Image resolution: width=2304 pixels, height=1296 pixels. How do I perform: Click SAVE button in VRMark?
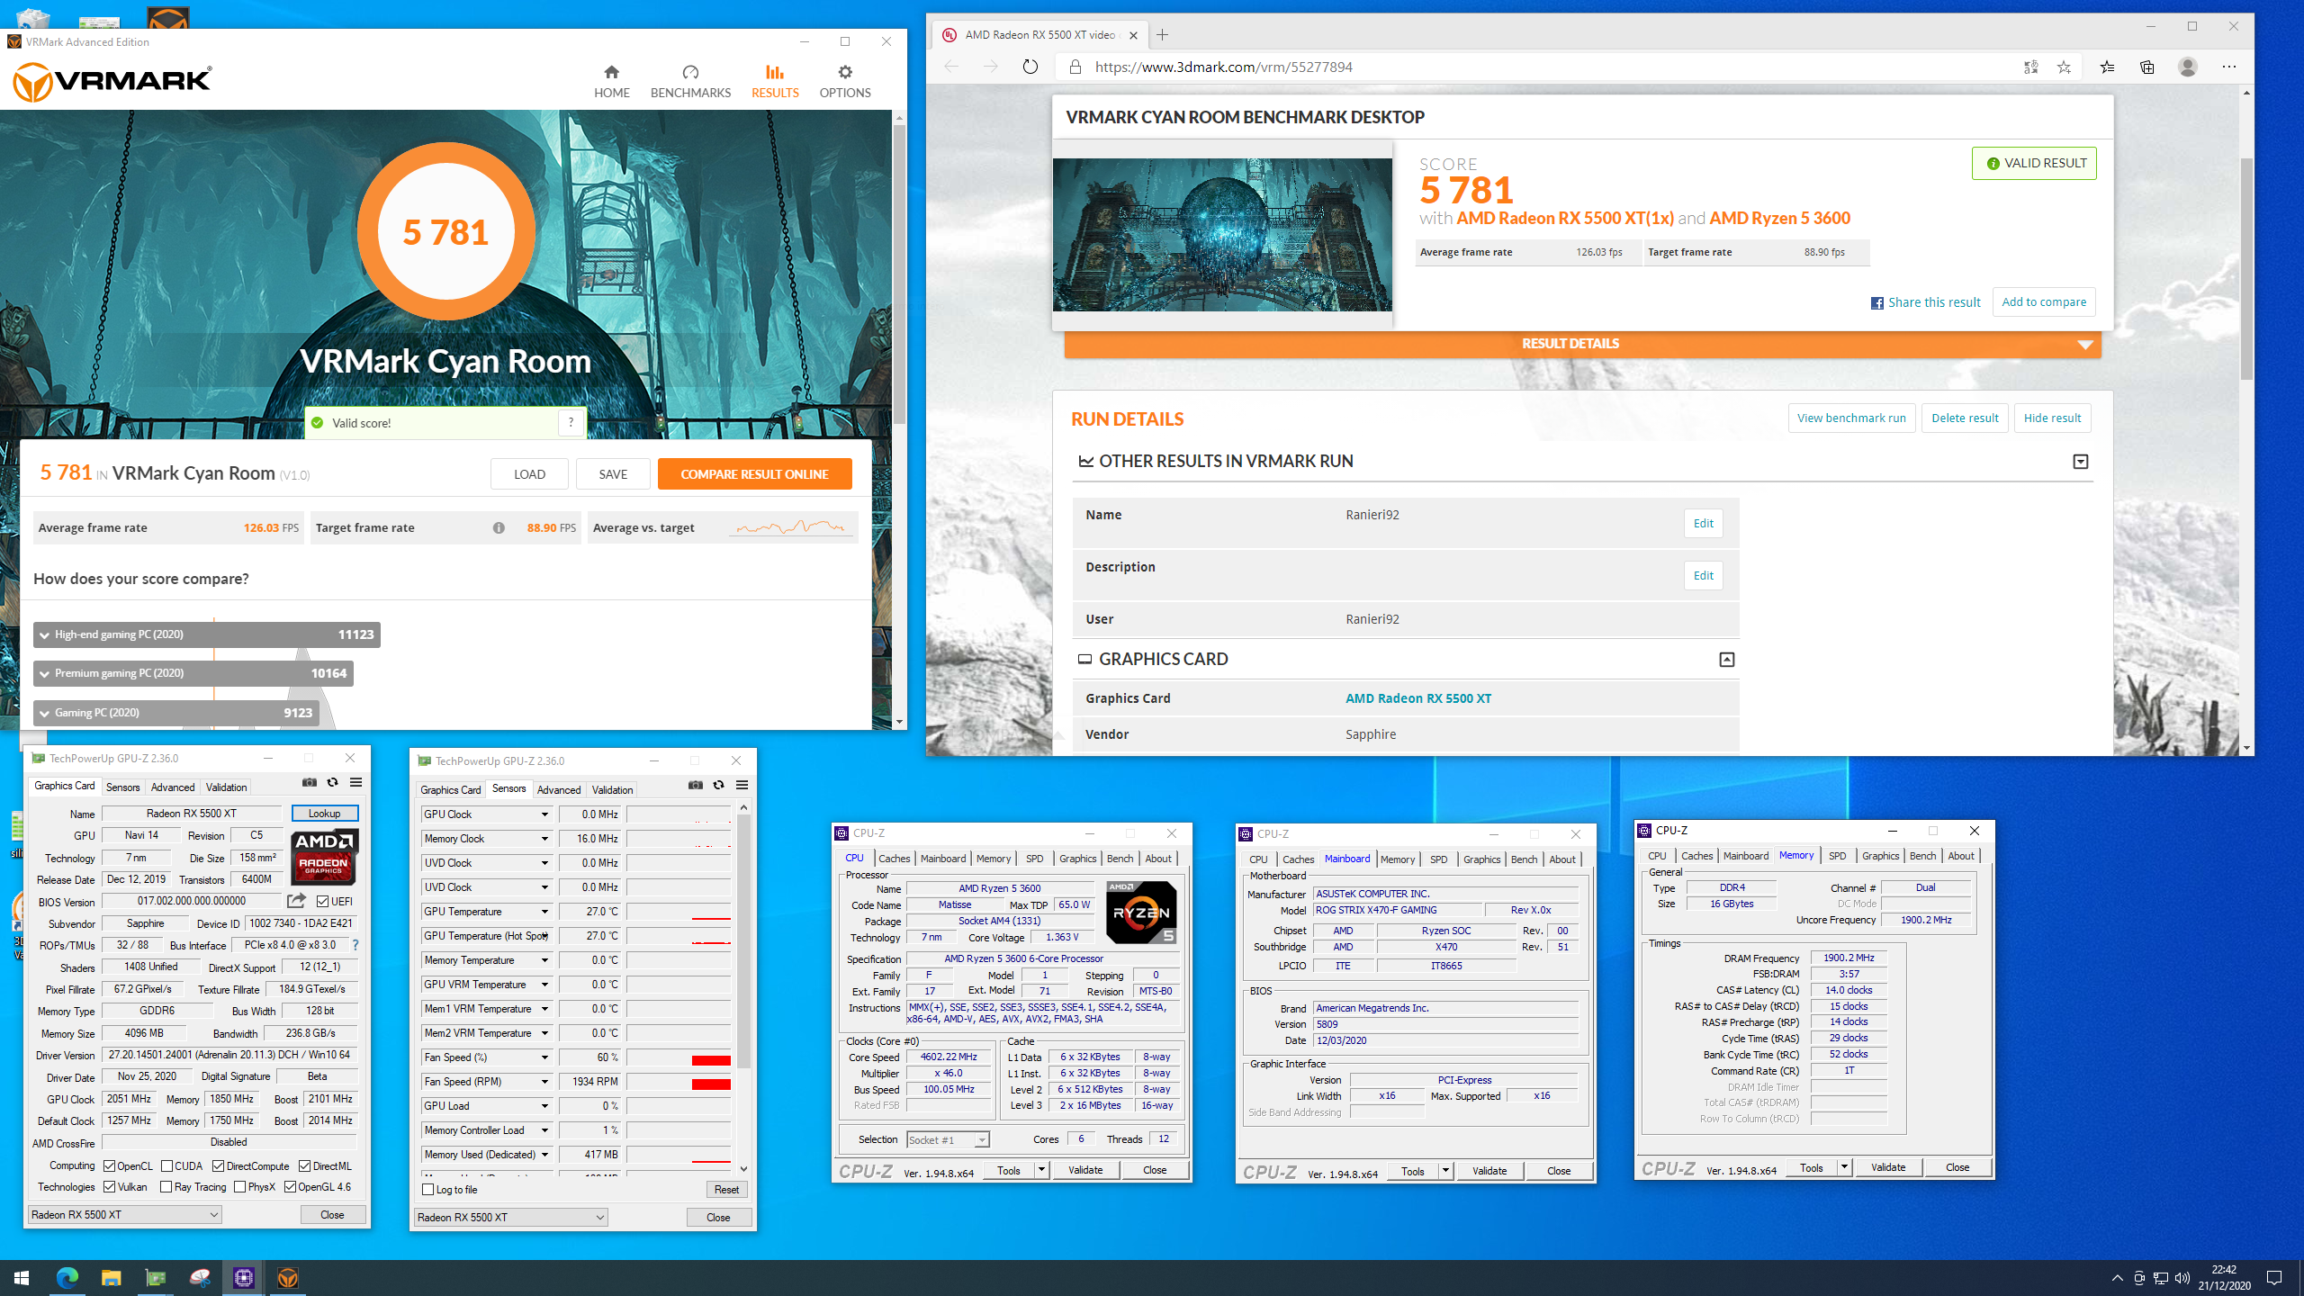[613, 474]
